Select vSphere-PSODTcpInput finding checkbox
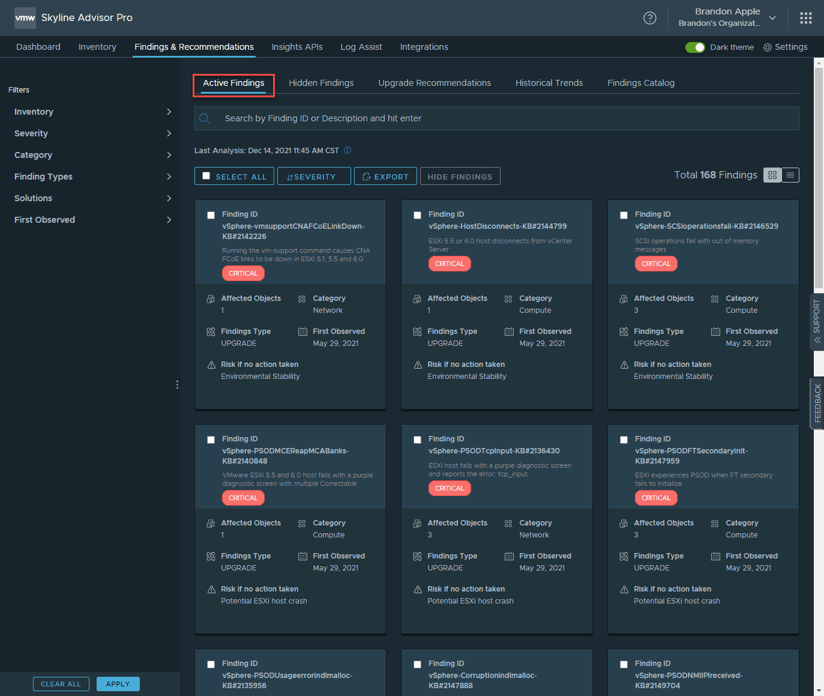Screen dimensions: 824x696 tap(417, 440)
